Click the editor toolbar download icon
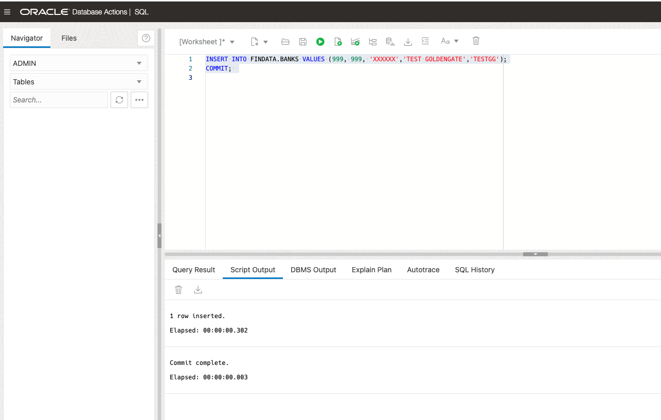Image resolution: width=661 pixels, height=420 pixels. click(x=408, y=42)
